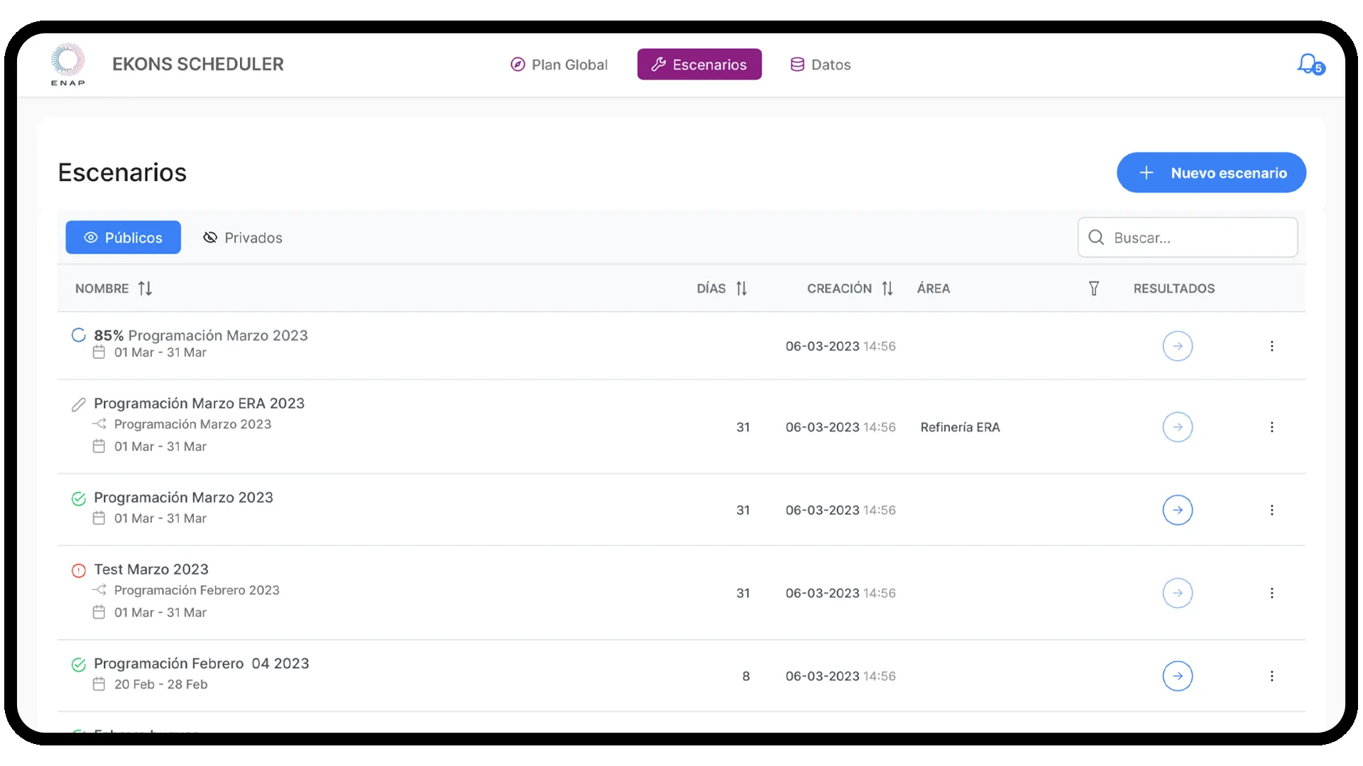Viewport: 1363px width, 766px height.
Task: Click the red error icon on Test Marzo 2023
Action: 79,570
